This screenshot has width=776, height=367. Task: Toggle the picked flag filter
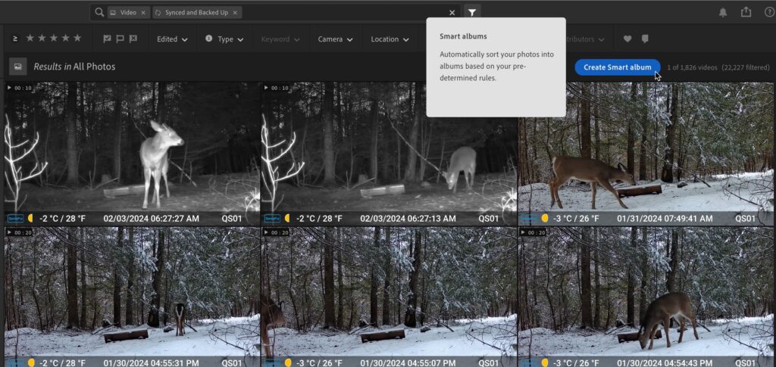(x=107, y=39)
